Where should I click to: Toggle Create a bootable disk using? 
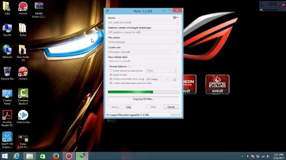pyautogui.click(x=111, y=79)
